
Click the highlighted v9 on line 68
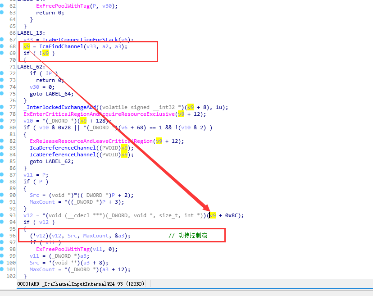point(27,46)
